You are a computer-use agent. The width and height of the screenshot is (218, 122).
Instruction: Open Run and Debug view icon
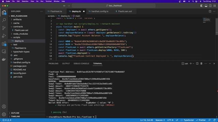tap(4, 36)
